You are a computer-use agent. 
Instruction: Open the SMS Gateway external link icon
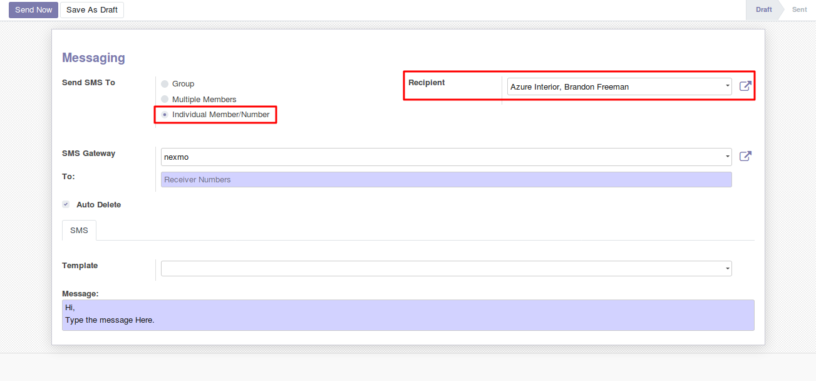745,157
